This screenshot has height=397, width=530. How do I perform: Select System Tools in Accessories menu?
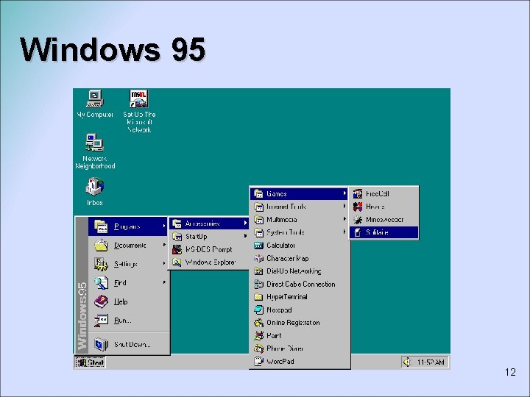tap(299, 232)
